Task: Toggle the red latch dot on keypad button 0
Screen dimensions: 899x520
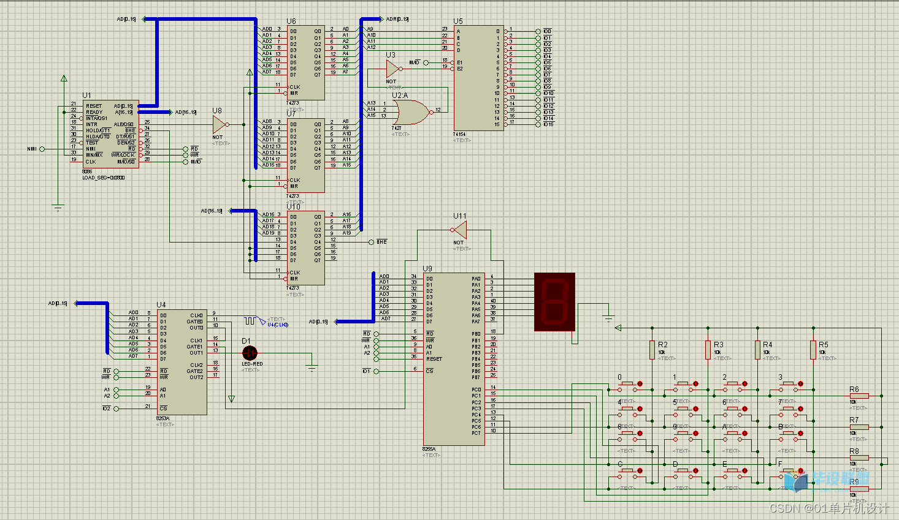Action: pos(640,384)
